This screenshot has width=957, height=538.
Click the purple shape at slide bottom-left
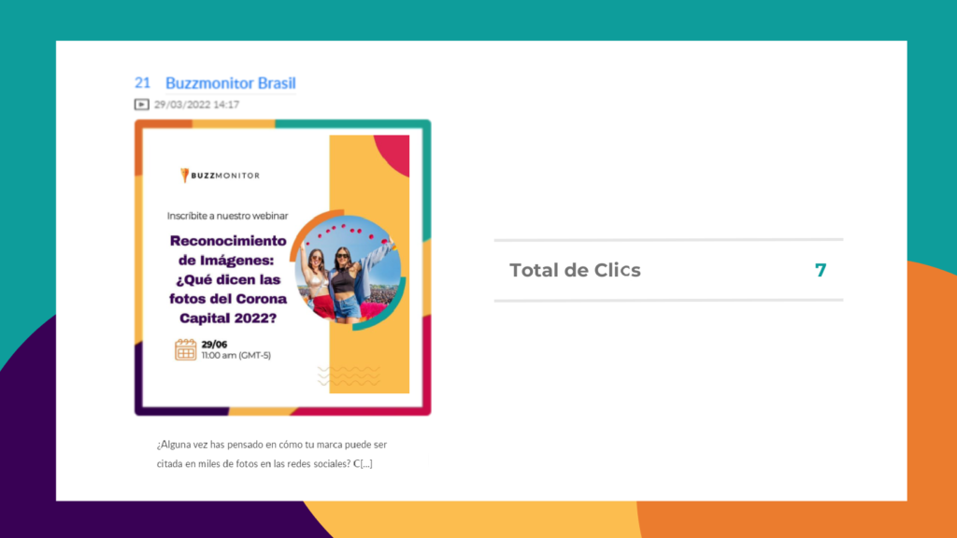(x=27, y=439)
